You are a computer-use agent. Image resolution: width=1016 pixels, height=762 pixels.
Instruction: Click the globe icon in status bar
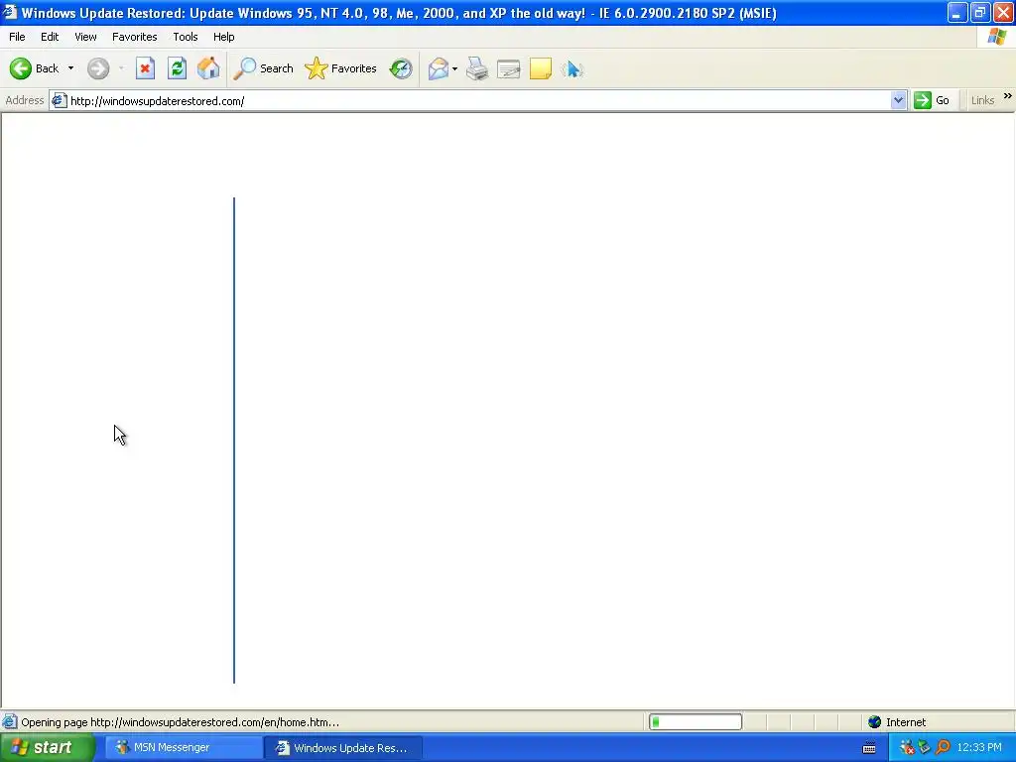tap(875, 722)
